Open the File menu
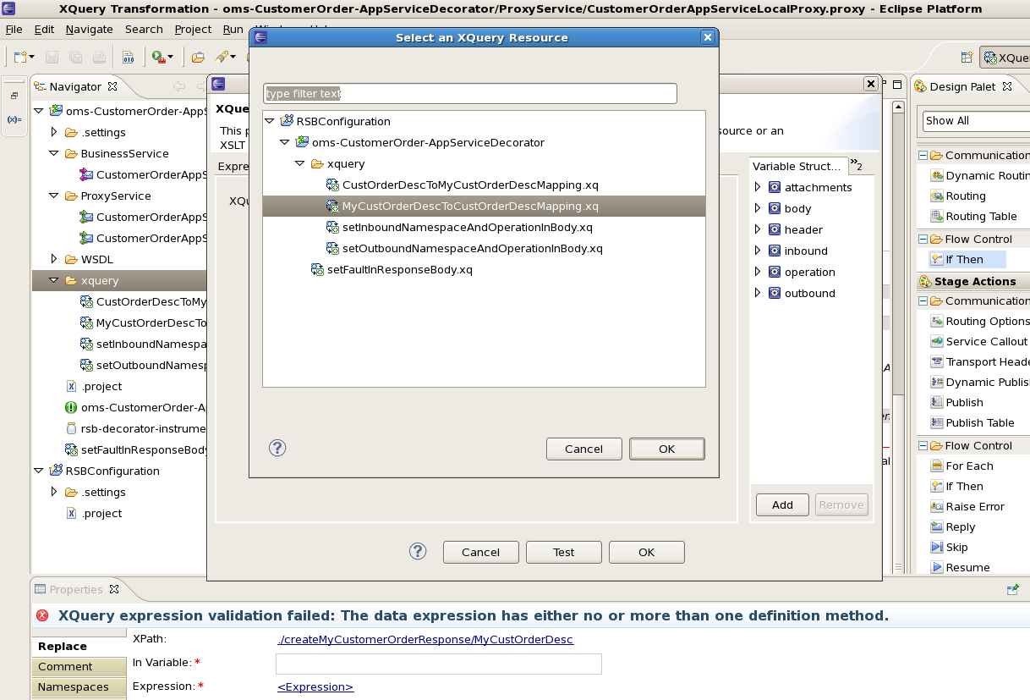 point(14,29)
